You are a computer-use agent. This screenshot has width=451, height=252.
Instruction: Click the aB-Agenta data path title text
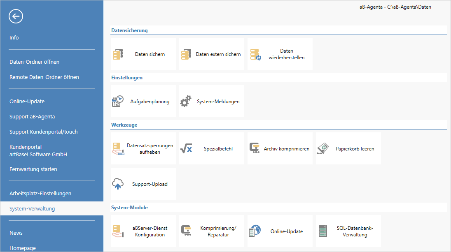click(395, 7)
